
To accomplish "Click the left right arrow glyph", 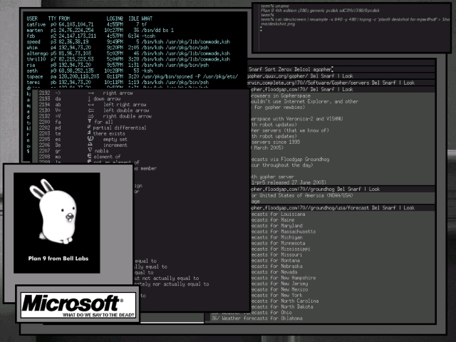I will coord(90,105).
